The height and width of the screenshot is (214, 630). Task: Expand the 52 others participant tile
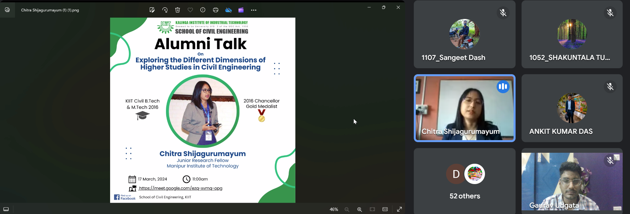tap(464, 181)
